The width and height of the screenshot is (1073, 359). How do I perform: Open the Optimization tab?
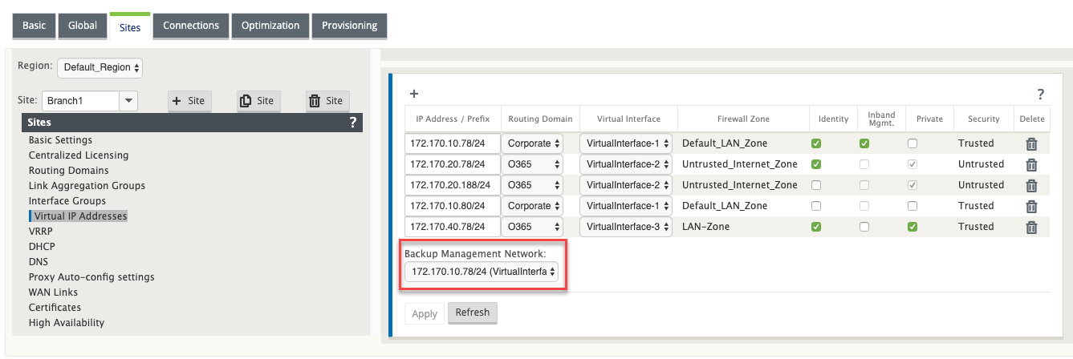coord(270,26)
